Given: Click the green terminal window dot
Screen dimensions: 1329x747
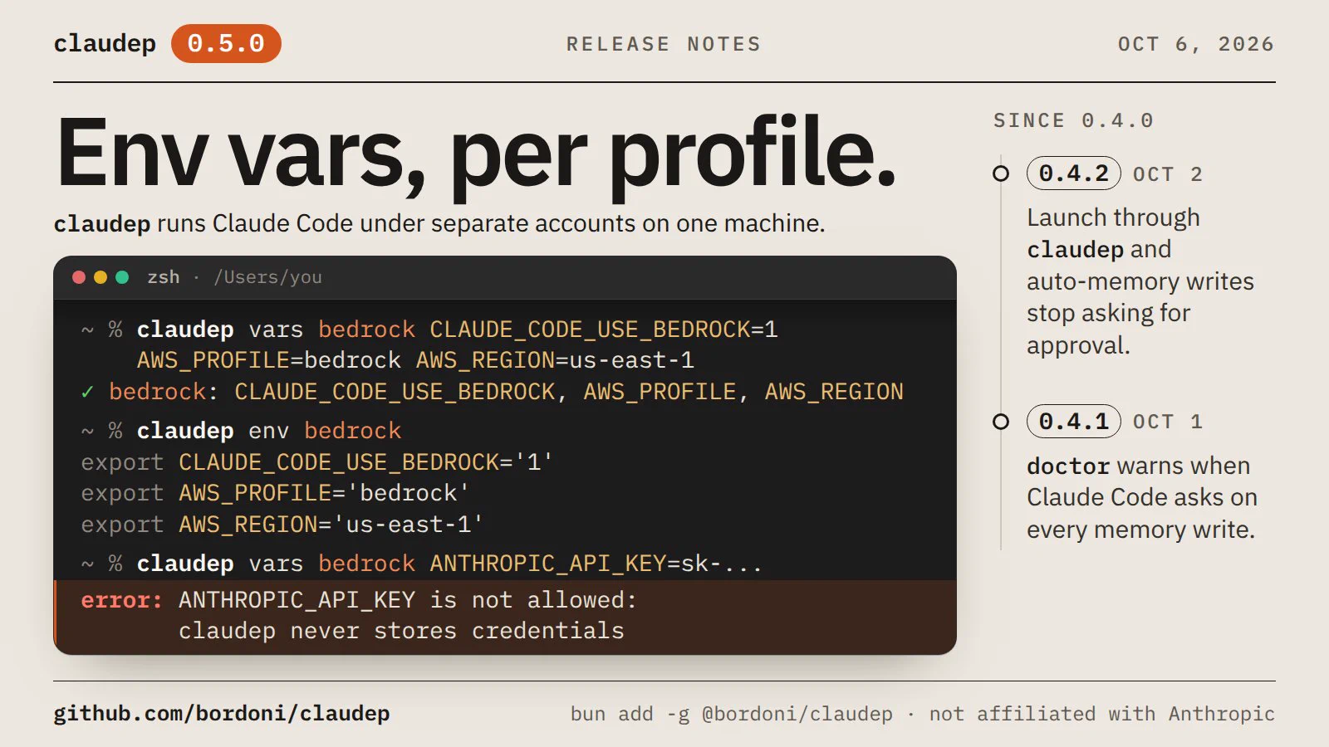Looking at the screenshot, I should click(x=122, y=277).
